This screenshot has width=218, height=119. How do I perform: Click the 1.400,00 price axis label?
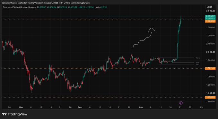211,101
